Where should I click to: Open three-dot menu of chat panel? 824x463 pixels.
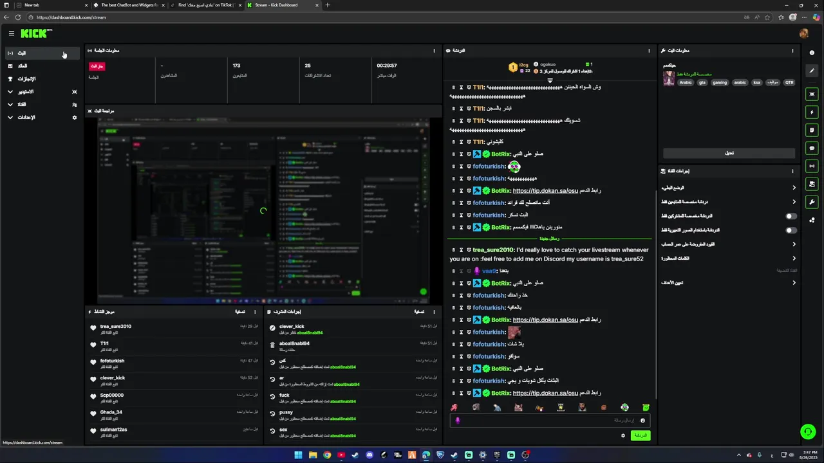click(649, 50)
